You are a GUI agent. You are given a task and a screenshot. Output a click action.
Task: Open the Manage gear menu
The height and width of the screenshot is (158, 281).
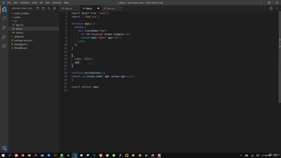4,148
